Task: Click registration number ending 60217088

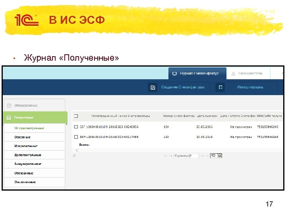Action: 109,137
